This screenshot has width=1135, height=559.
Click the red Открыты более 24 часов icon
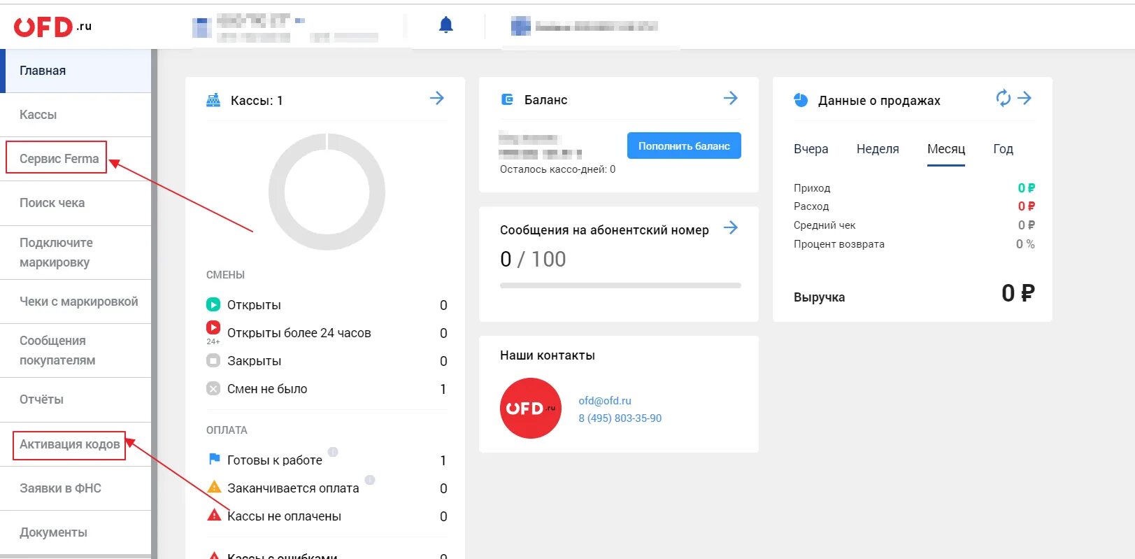coord(213,327)
